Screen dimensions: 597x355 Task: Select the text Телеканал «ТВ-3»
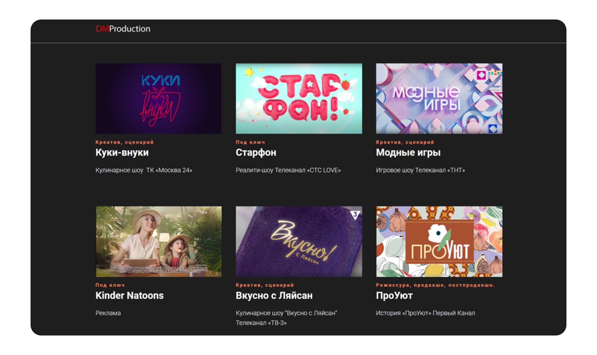coord(261,323)
